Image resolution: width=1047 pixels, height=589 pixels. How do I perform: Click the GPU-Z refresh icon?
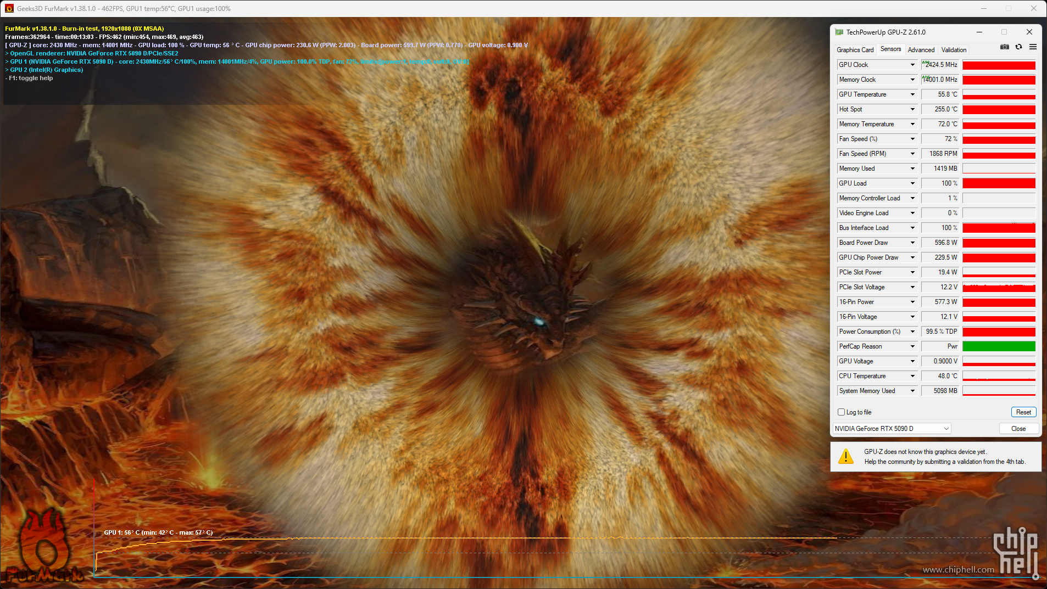point(1018,47)
